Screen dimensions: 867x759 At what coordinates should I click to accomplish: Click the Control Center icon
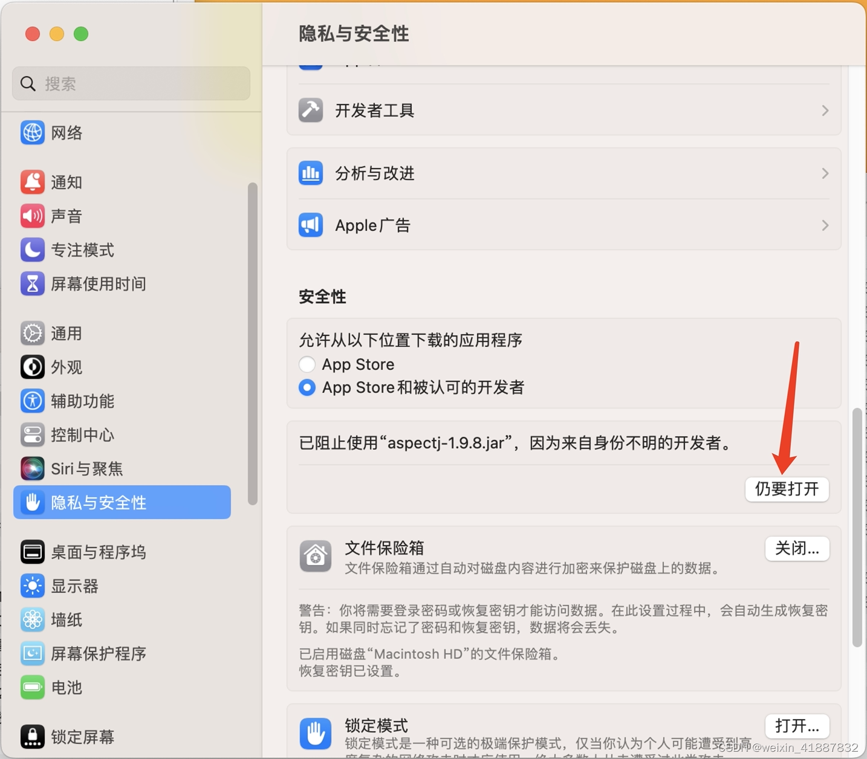[x=33, y=434]
